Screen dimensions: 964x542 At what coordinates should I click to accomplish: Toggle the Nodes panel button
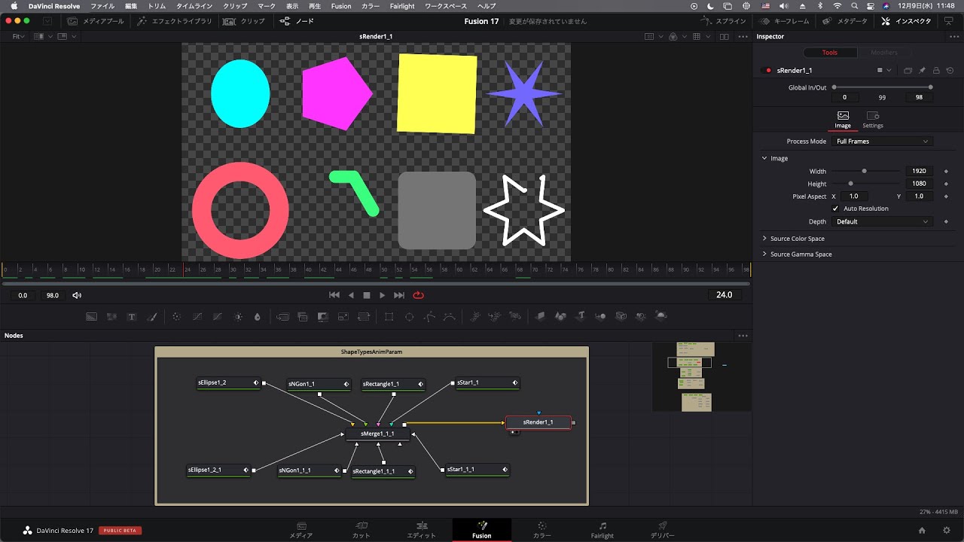(x=297, y=21)
